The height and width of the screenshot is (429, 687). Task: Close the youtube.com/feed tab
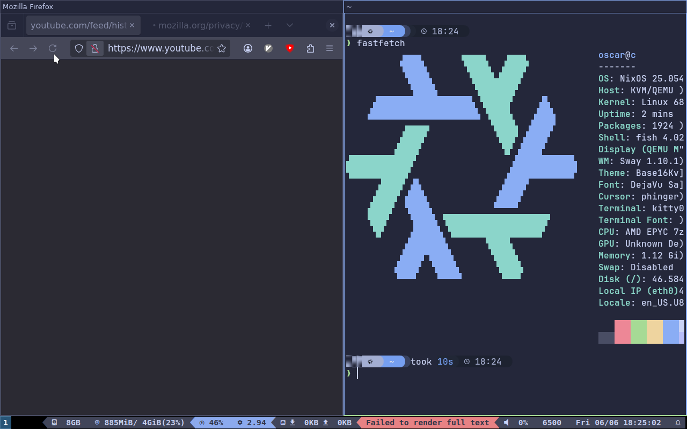coord(132,25)
